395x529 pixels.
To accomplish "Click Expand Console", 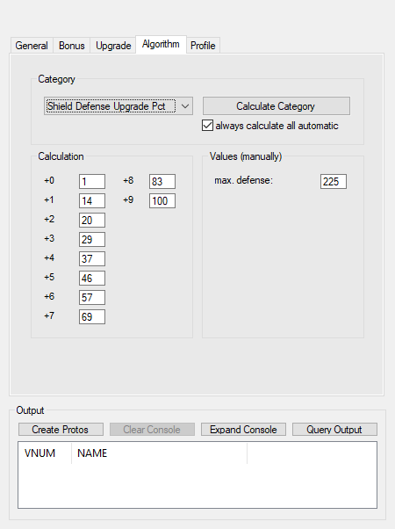I will (243, 430).
